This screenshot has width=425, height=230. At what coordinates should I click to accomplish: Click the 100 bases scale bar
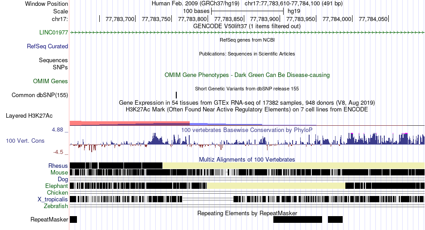(x=247, y=11)
